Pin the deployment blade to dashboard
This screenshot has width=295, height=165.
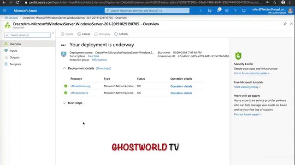coord(285,24)
